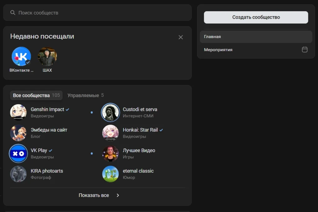Image resolution: width=318 pixels, height=212 pixels.
Task: Click the Honkai: Star Rail avatar
Action: (111, 133)
